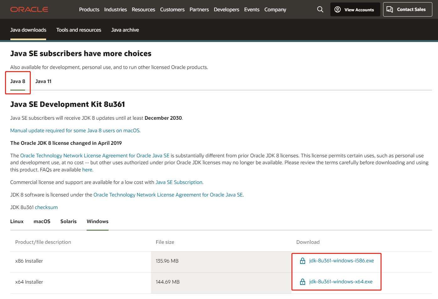Viewport: 438px width, 299px height.
Task: Click the Oracle logo
Action: point(29,9)
